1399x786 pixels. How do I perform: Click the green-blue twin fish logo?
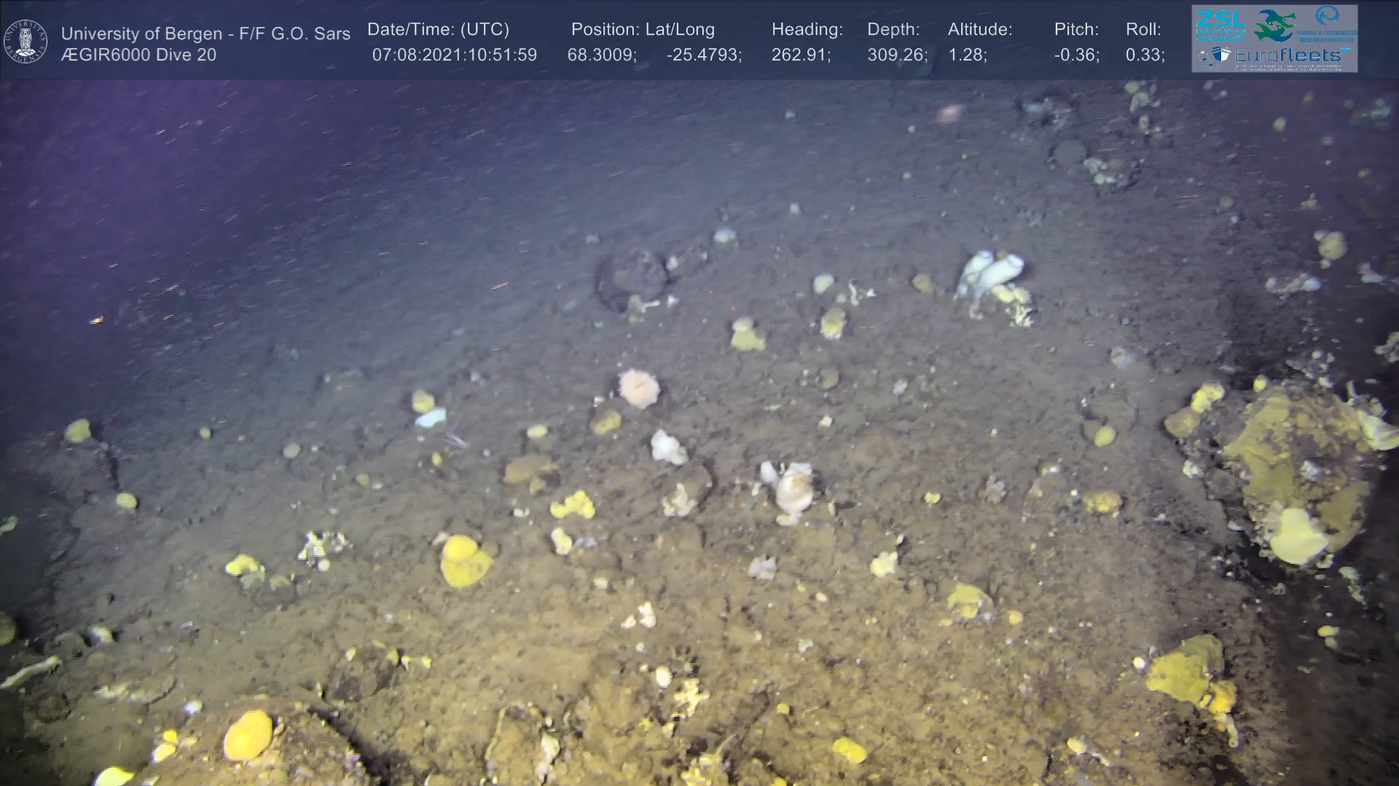(x=1274, y=25)
